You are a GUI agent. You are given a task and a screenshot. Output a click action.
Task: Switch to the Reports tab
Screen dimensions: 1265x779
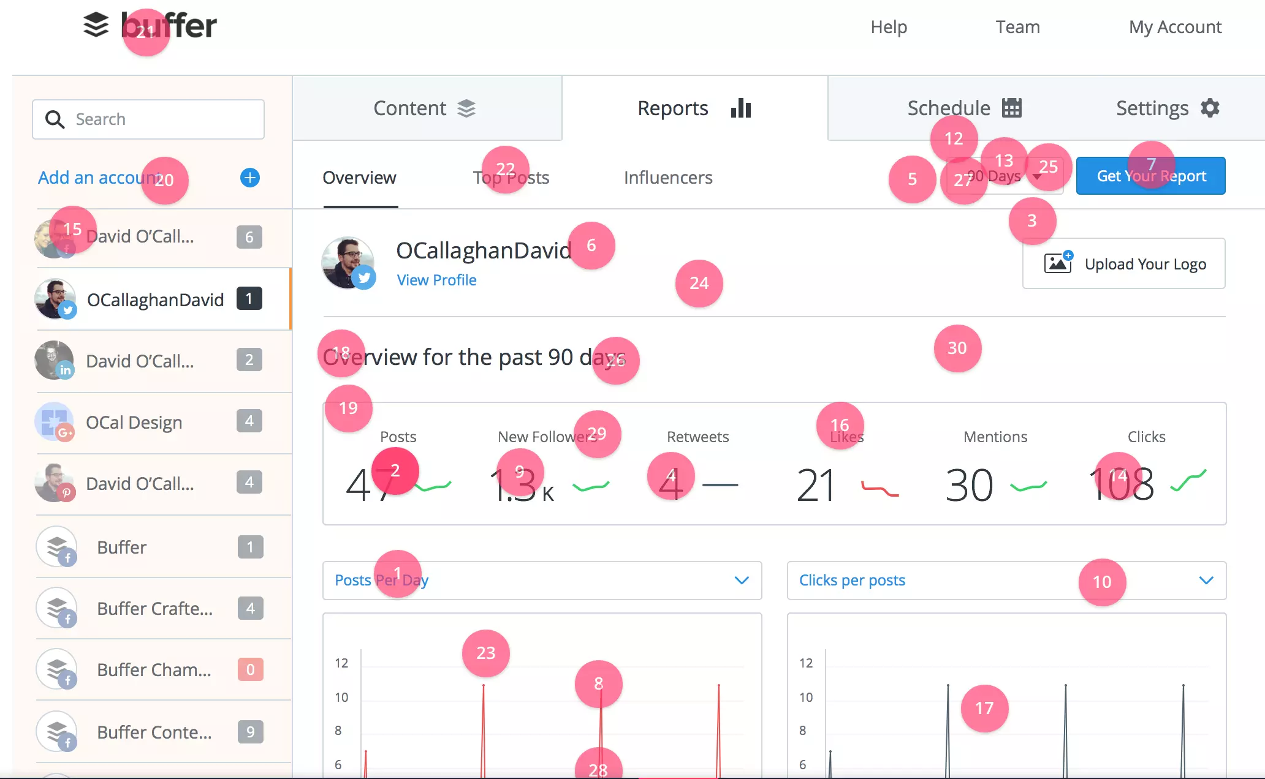click(x=695, y=108)
